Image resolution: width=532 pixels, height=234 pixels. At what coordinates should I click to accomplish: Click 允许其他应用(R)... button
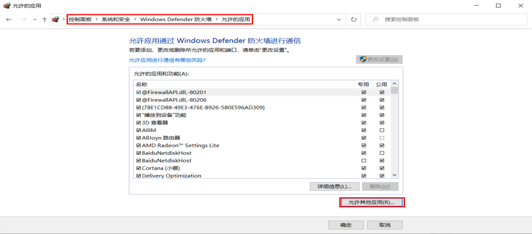point(372,202)
